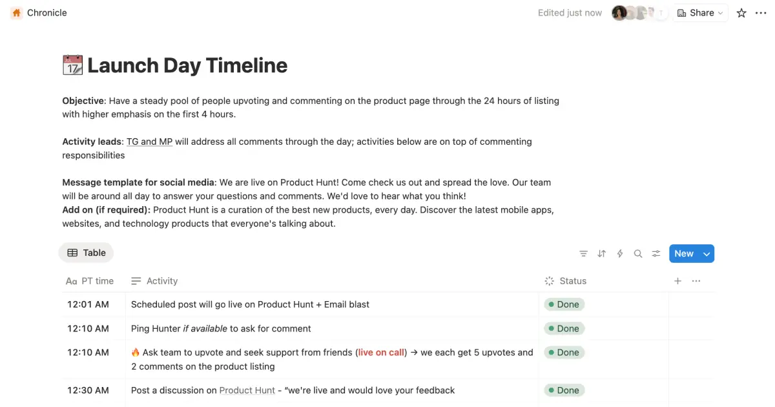
Task: Open the table filter icon
Action: [x=583, y=254]
